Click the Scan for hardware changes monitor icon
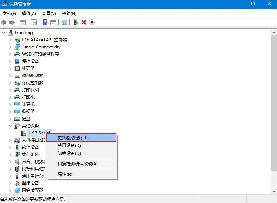The height and width of the screenshot is (203, 277). (x=64, y=22)
